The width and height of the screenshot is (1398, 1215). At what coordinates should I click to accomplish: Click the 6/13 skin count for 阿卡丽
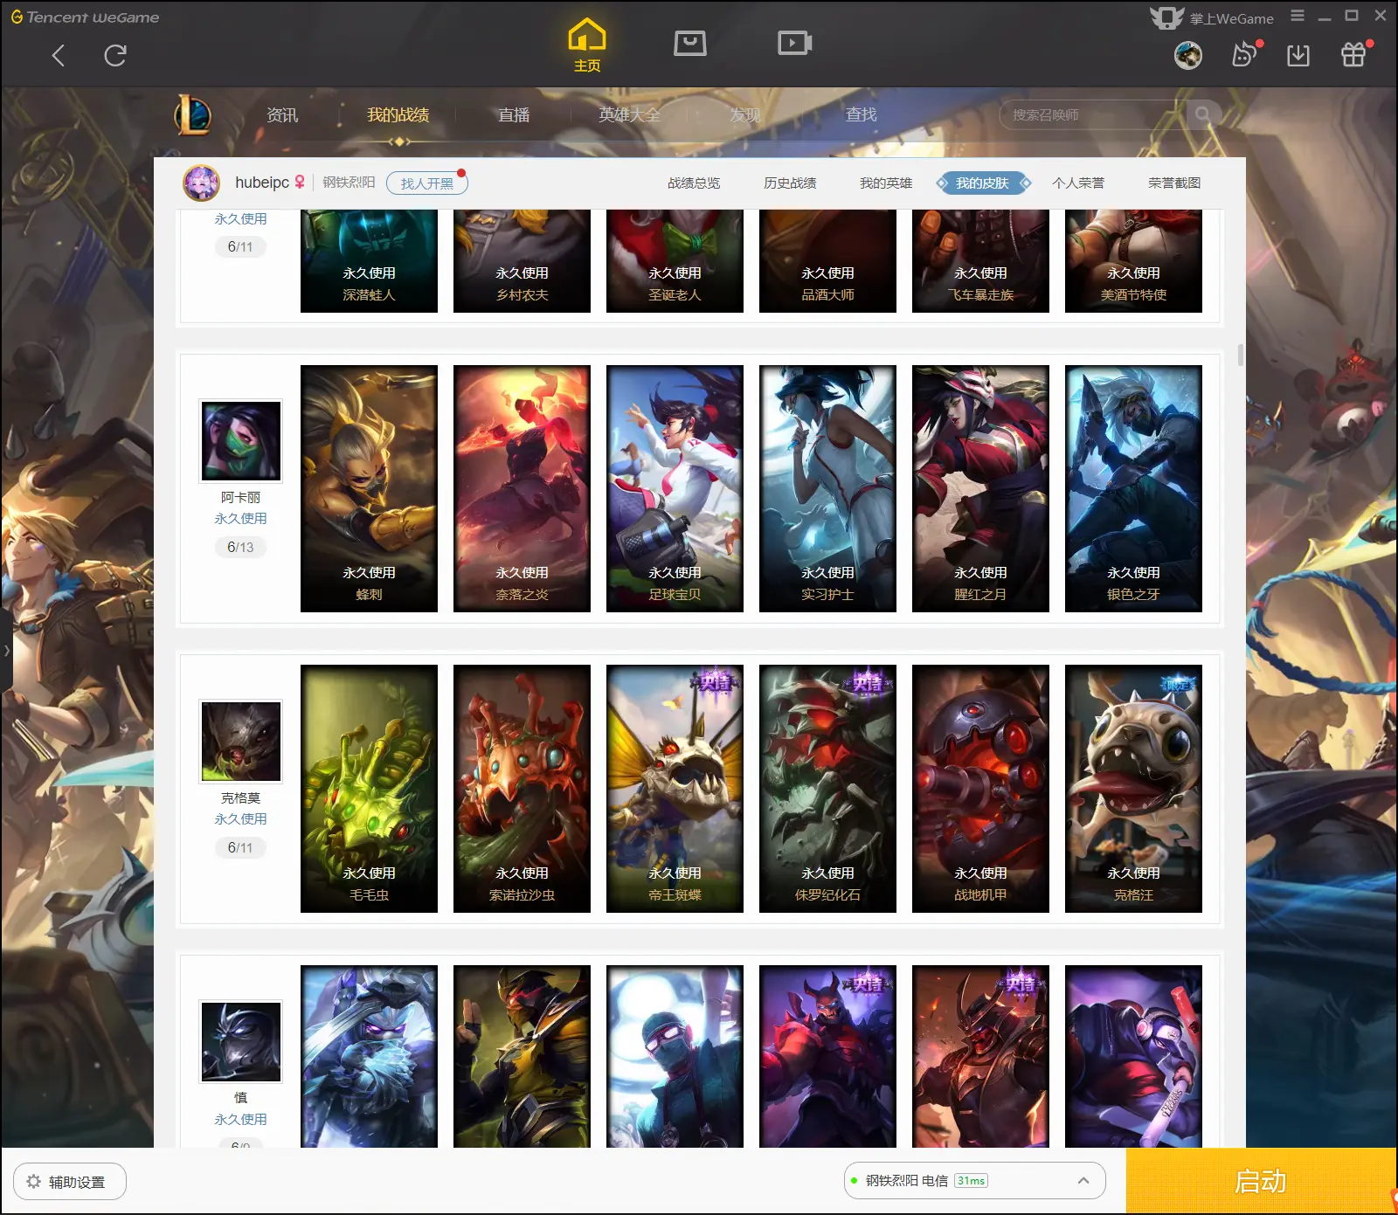pyautogui.click(x=240, y=547)
